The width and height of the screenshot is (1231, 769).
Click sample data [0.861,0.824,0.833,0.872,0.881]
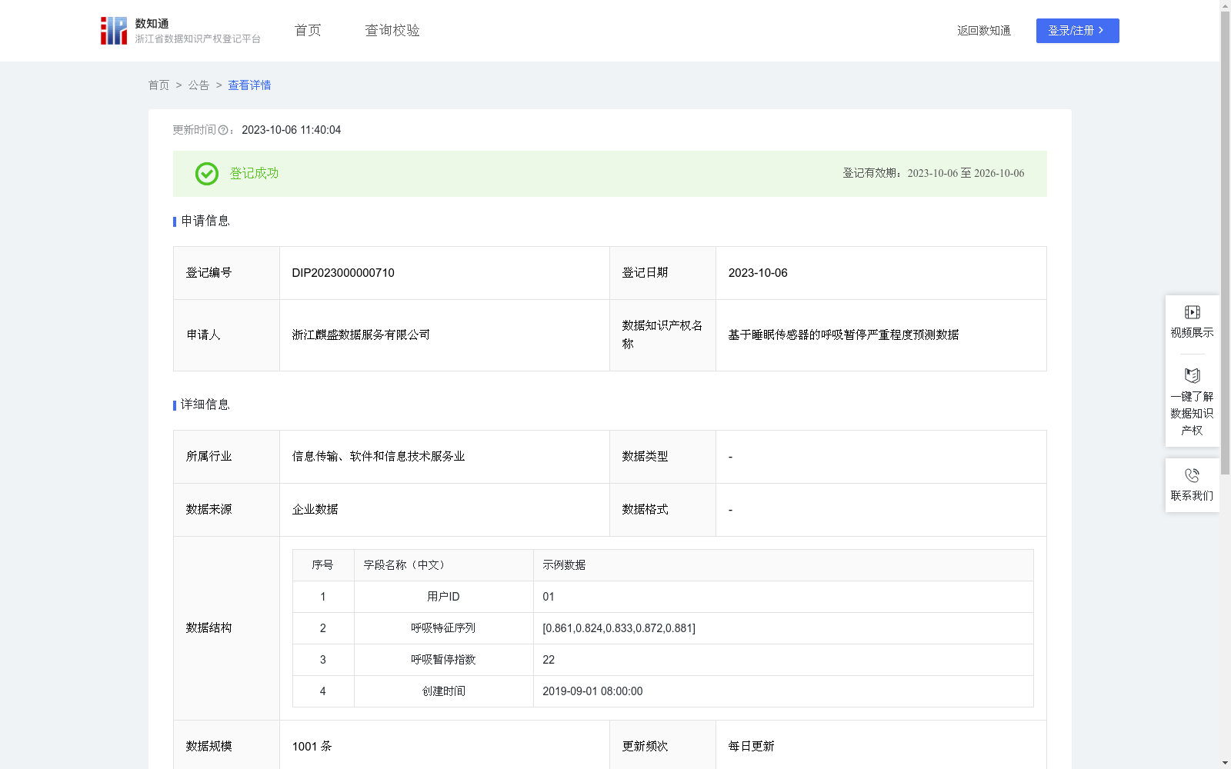[x=619, y=628]
